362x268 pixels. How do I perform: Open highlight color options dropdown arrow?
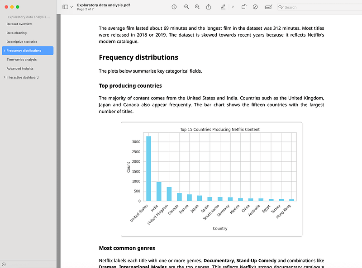coord(233,7)
